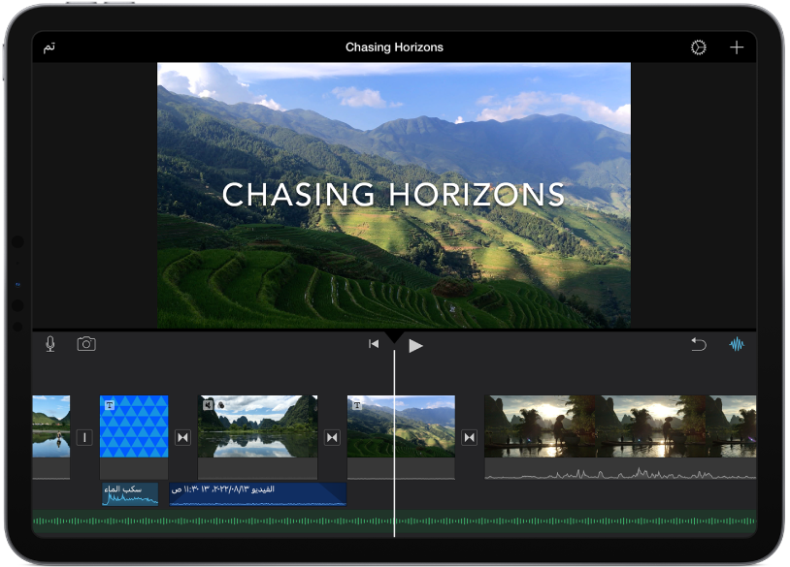Click the title badge on the blue clip
The image size is (790, 567).
(x=110, y=405)
